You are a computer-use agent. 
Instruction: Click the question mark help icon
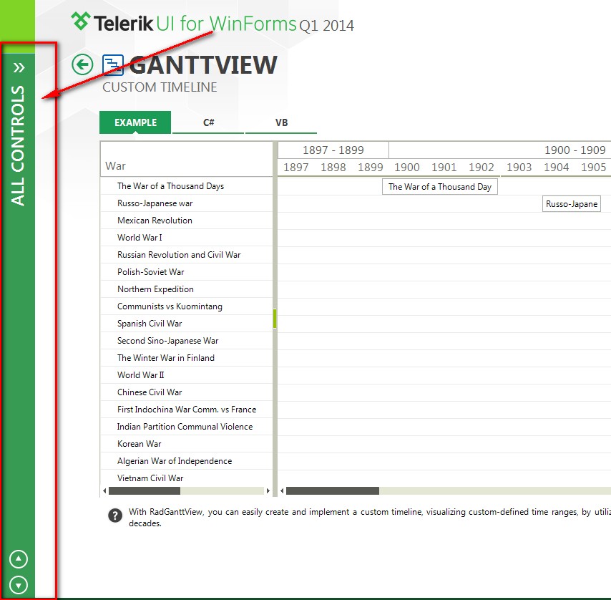click(115, 516)
